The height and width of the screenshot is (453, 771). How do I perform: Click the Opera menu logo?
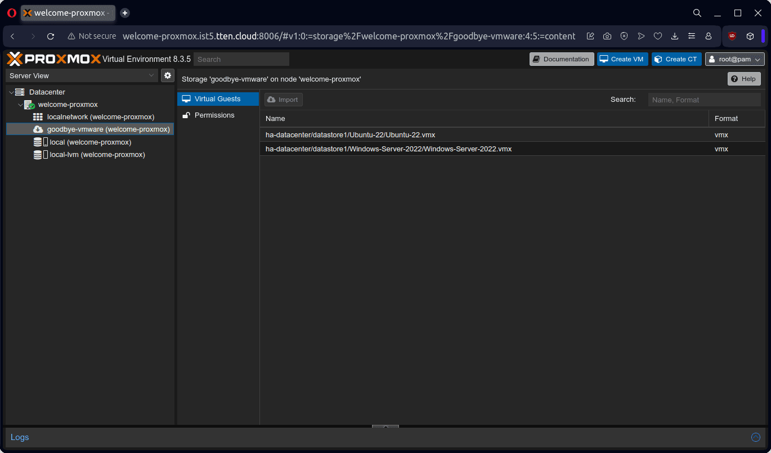coord(12,12)
